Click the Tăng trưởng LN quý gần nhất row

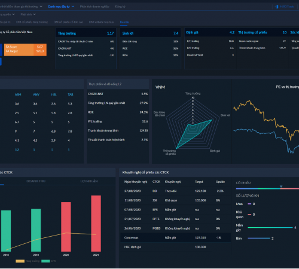118,103
